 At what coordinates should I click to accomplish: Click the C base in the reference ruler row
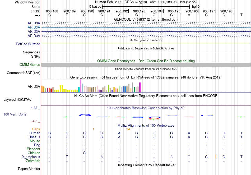[49, 15]
